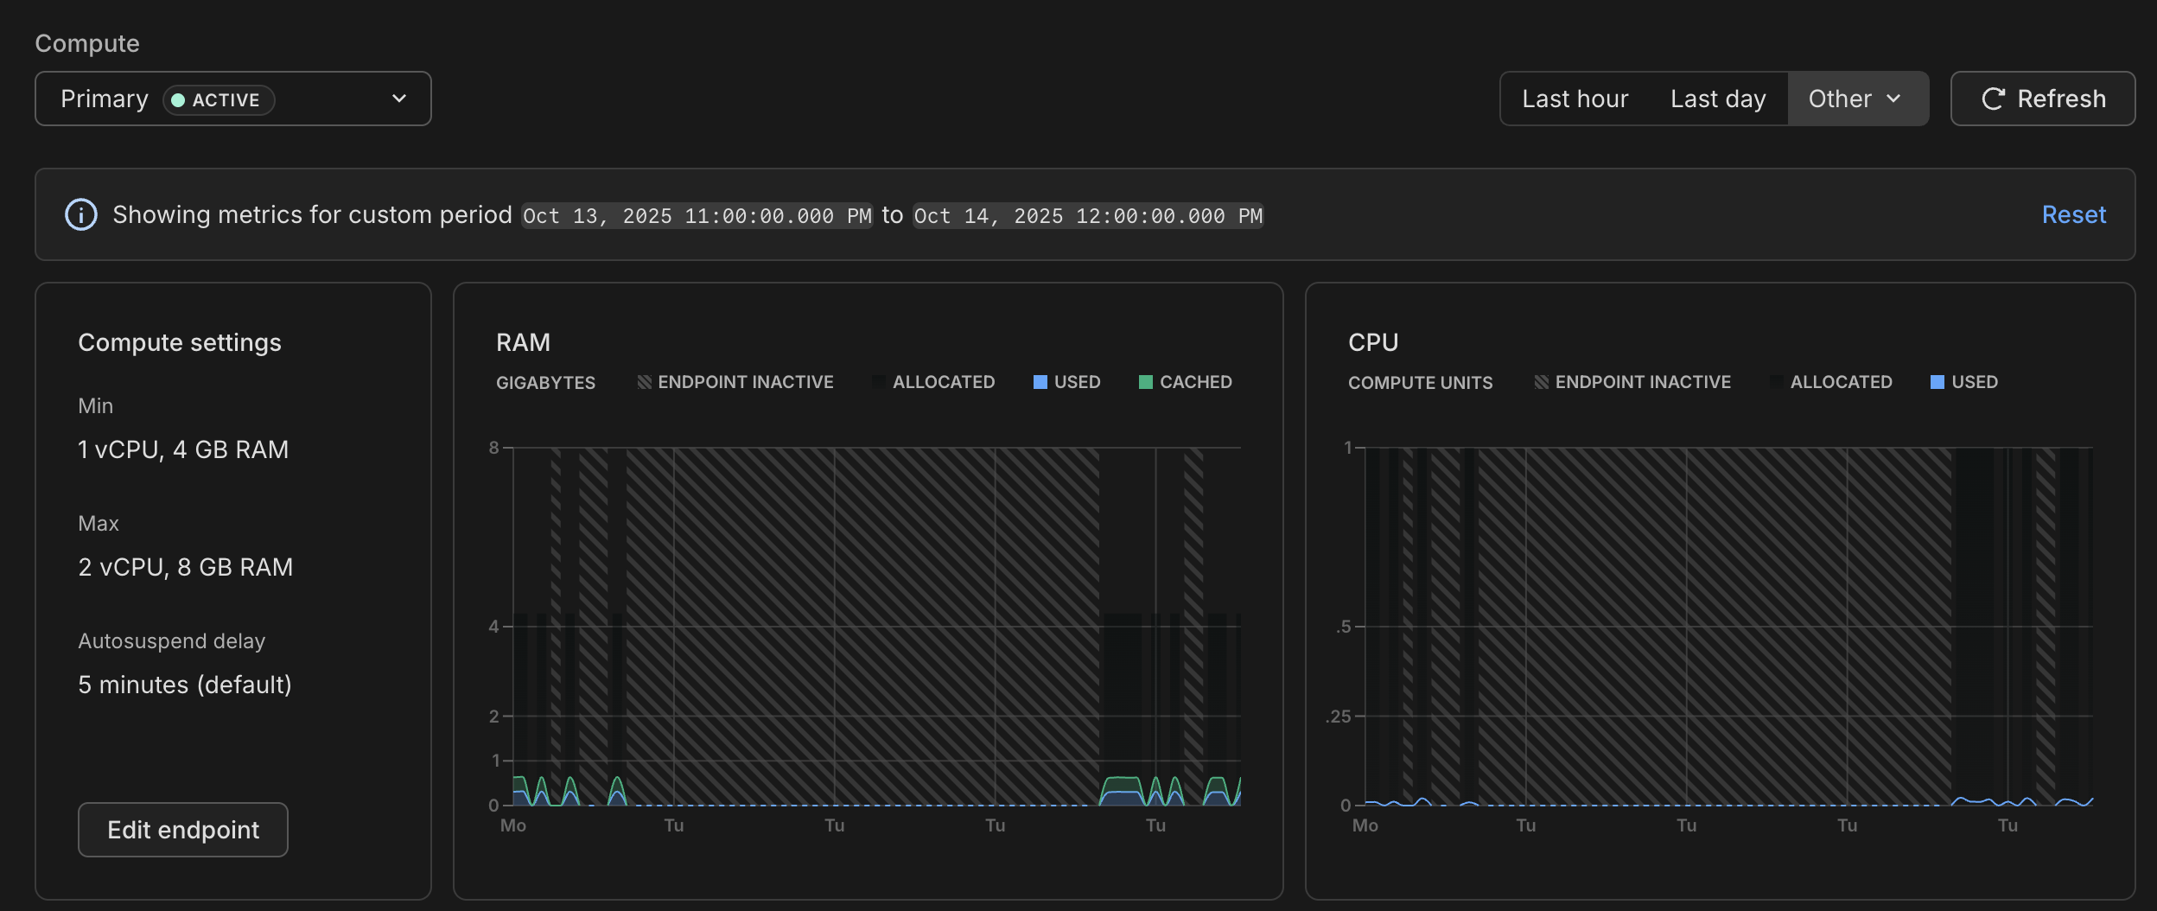
Task: Click the COMPUTE UNITS unit label
Action: click(x=1420, y=383)
